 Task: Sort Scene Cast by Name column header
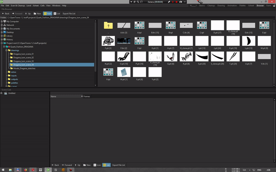point(67,97)
